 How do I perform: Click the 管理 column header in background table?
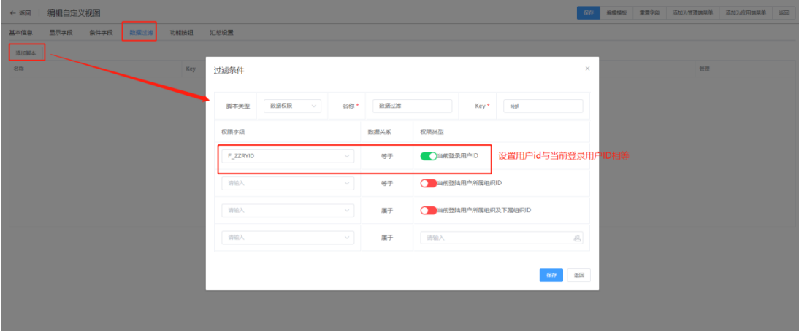tap(704, 69)
